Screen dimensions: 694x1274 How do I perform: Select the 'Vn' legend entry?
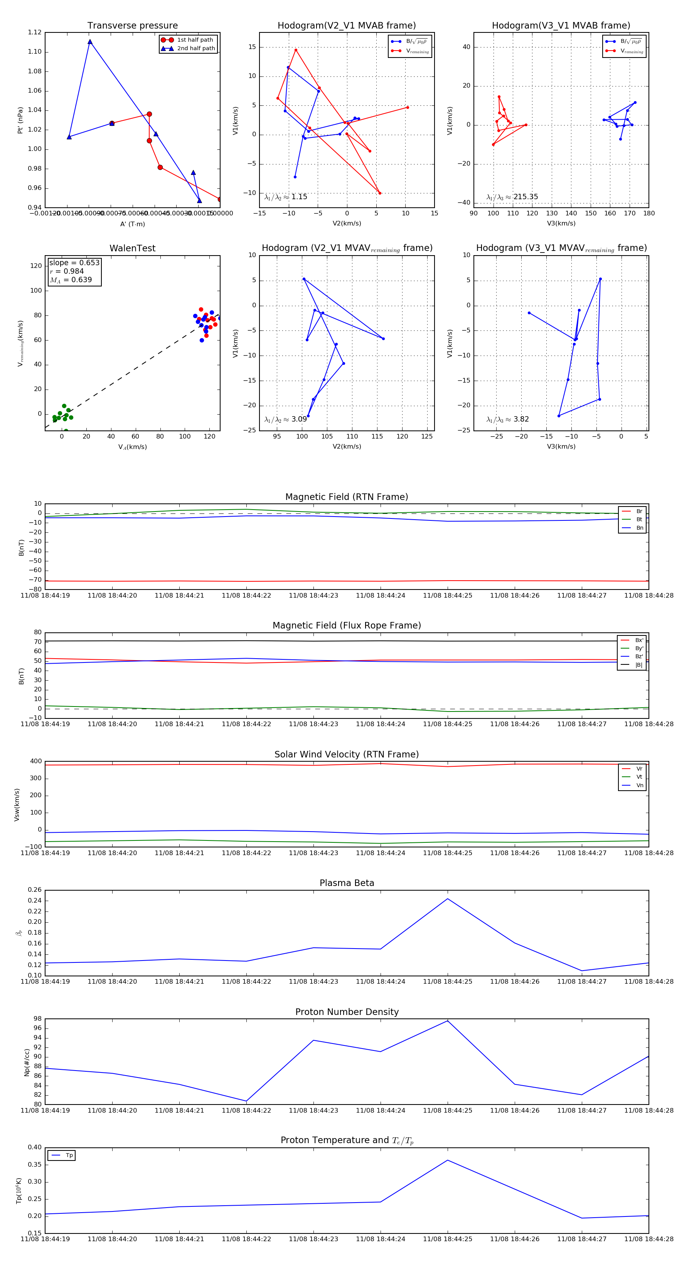click(x=632, y=785)
